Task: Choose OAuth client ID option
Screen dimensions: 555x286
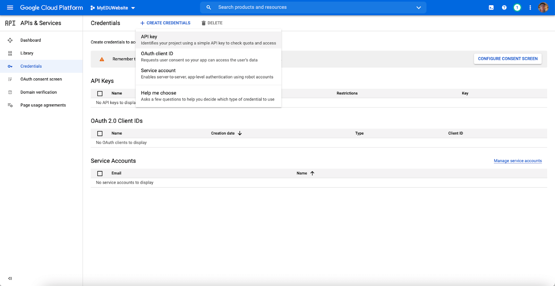Action: tap(208, 57)
